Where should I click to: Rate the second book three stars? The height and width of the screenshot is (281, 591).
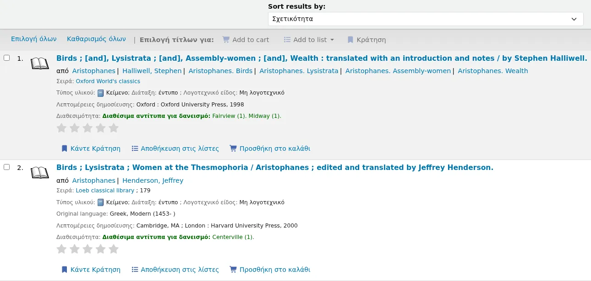click(88, 249)
